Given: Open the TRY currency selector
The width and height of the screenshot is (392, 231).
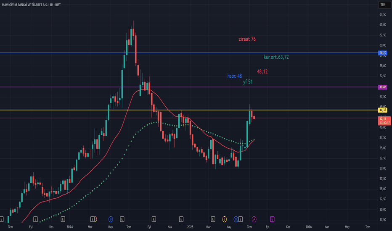Looking at the screenshot, I should [x=384, y=5].
